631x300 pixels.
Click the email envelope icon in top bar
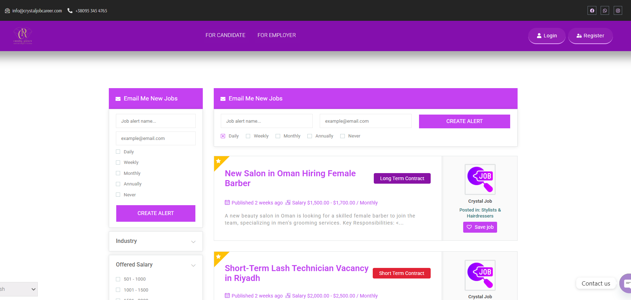click(x=7, y=11)
